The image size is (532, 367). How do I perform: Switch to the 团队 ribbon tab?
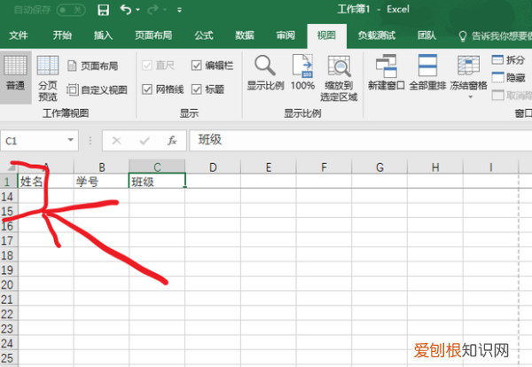click(x=426, y=35)
